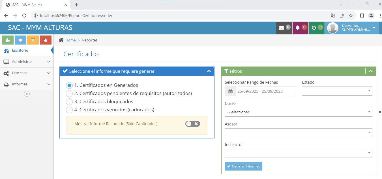This screenshot has width=382, height=179.
Task: Click the blue certificate badge shortcut icon
Action: [20, 40]
